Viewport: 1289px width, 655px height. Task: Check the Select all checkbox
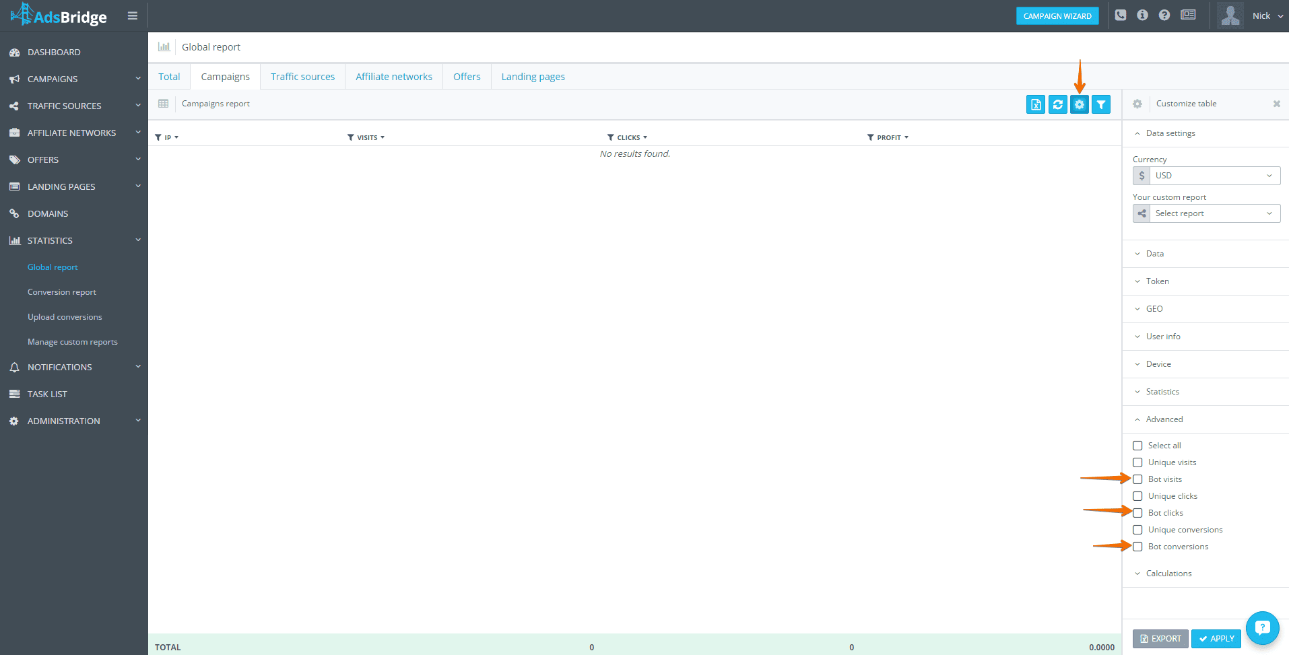point(1137,446)
